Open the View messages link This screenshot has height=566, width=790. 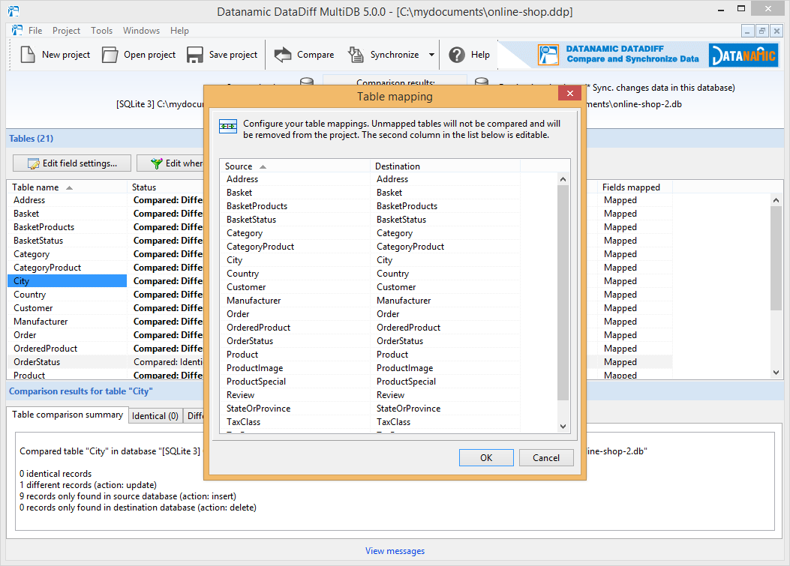(x=395, y=551)
